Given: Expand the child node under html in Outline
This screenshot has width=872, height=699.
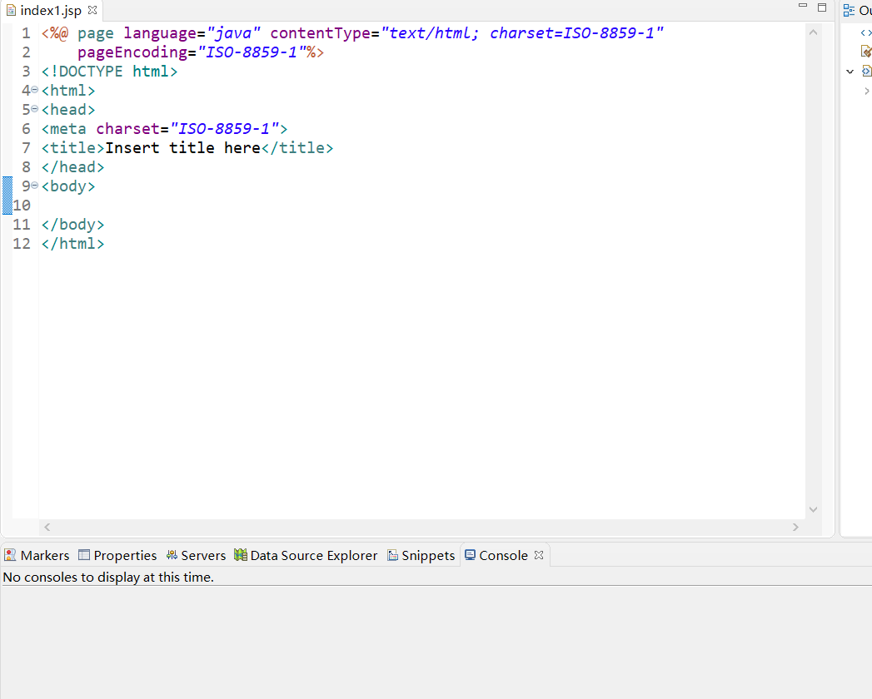Looking at the screenshot, I should [x=866, y=91].
